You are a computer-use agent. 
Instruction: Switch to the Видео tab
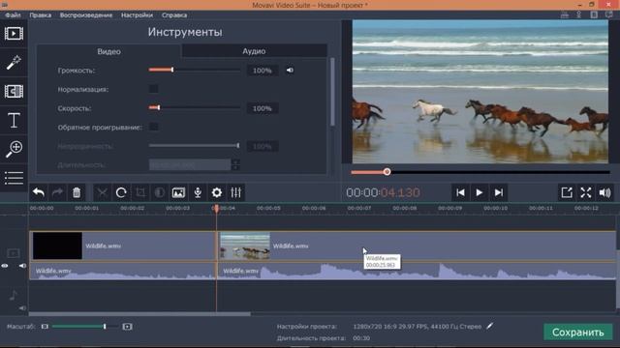tap(108, 51)
